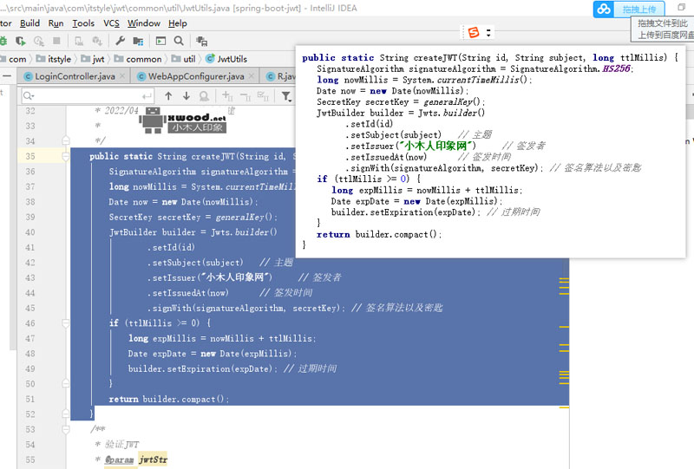Click the Update application download icon
The image size is (694, 469).
pos(97,41)
